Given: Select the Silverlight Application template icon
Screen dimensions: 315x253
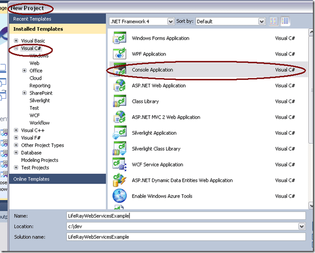Looking at the screenshot, I should pos(120,133).
